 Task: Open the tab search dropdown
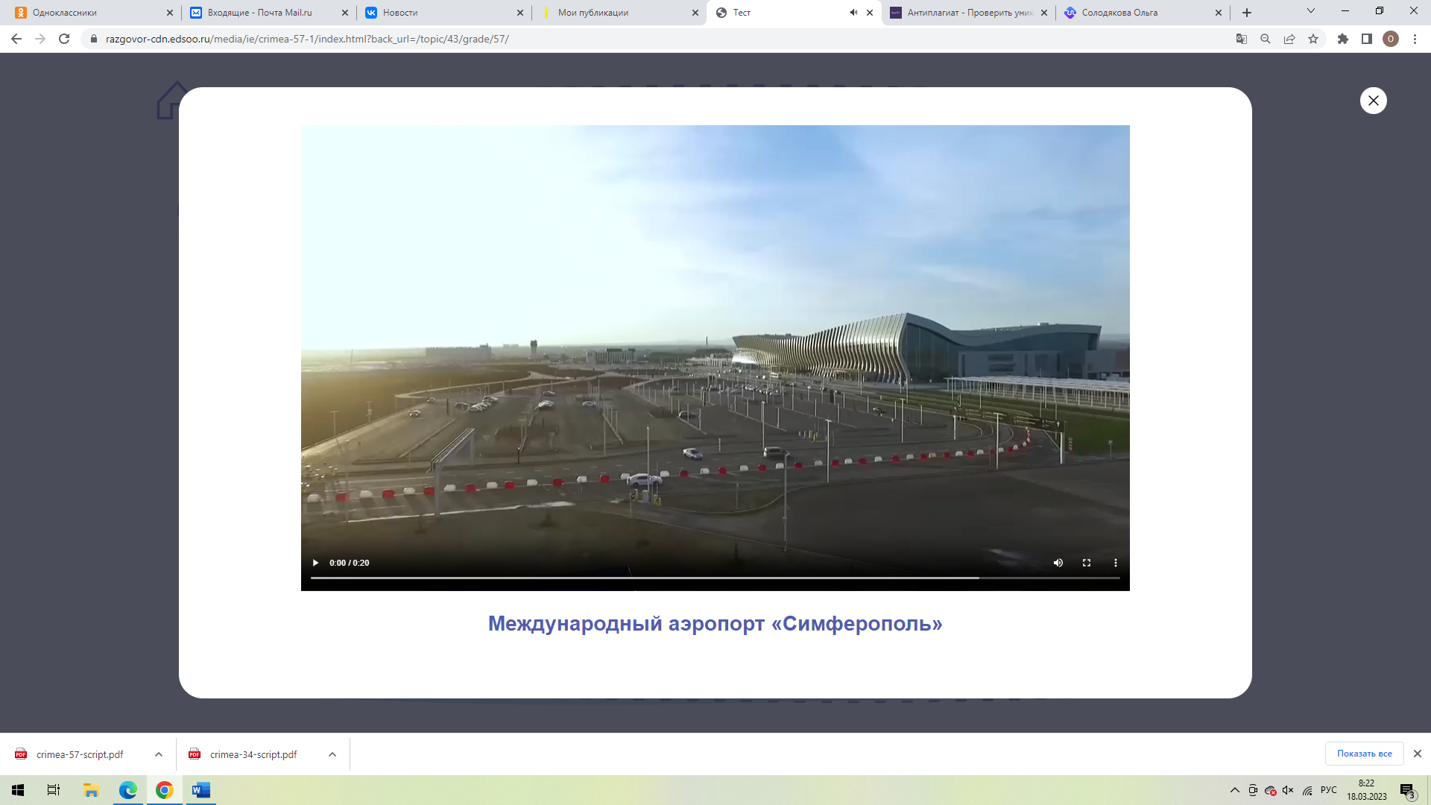(1311, 11)
